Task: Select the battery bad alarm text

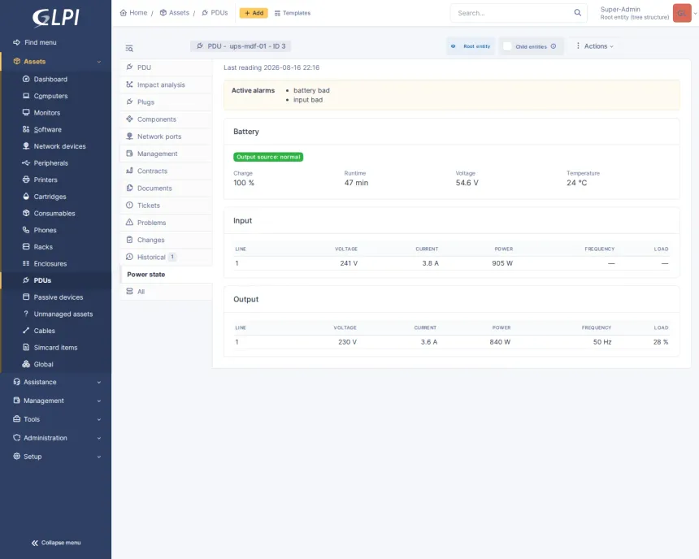Action: click(311, 90)
